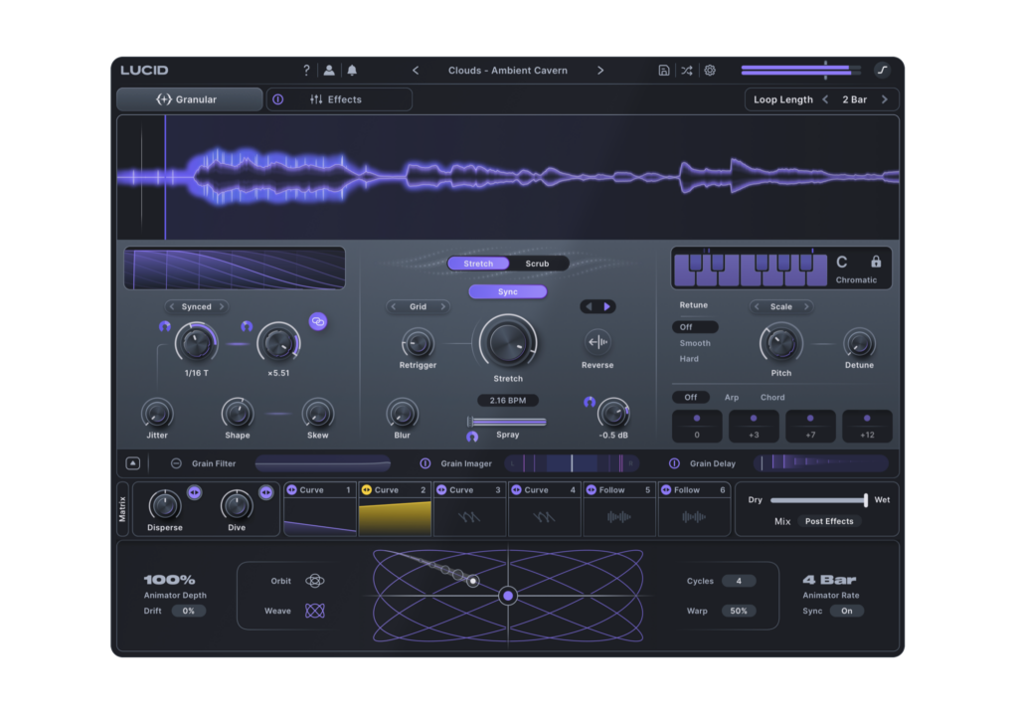Click Follow 5 modulator icon
The width and height of the screenshot is (1018, 717).
[592, 490]
